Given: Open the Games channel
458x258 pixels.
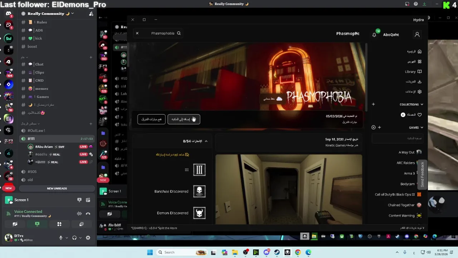Looking at the screenshot, I should point(57,97).
